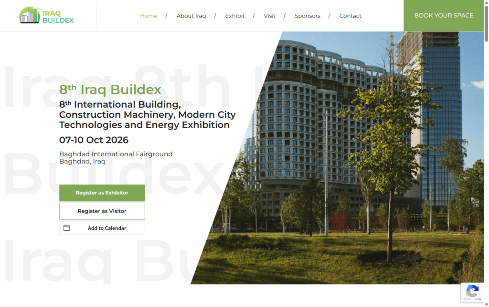The height and width of the screenshot is (307, 489).
Task: Click Register as Visitor
Action: pyautogui.click(x=102, y=211)
